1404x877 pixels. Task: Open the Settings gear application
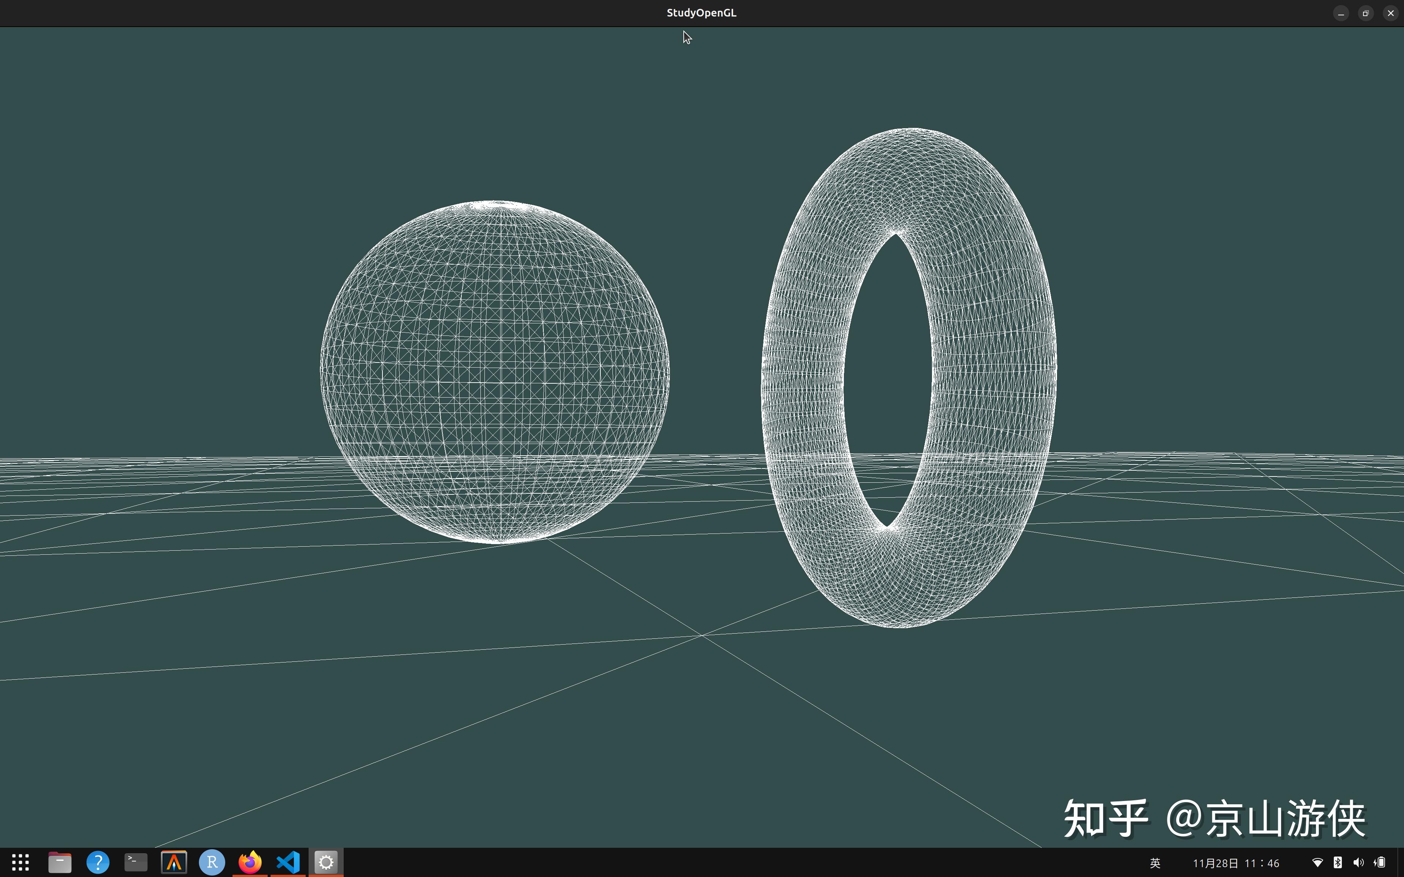coord(325,862)
